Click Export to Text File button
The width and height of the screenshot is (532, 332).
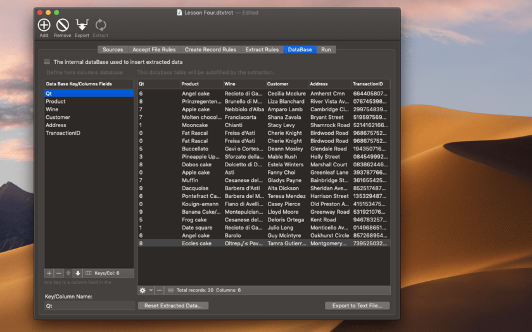[357, 305]
